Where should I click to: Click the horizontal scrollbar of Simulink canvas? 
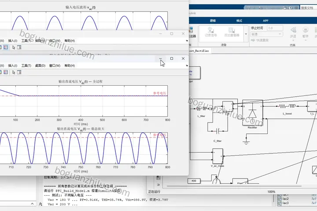point(234,186)
